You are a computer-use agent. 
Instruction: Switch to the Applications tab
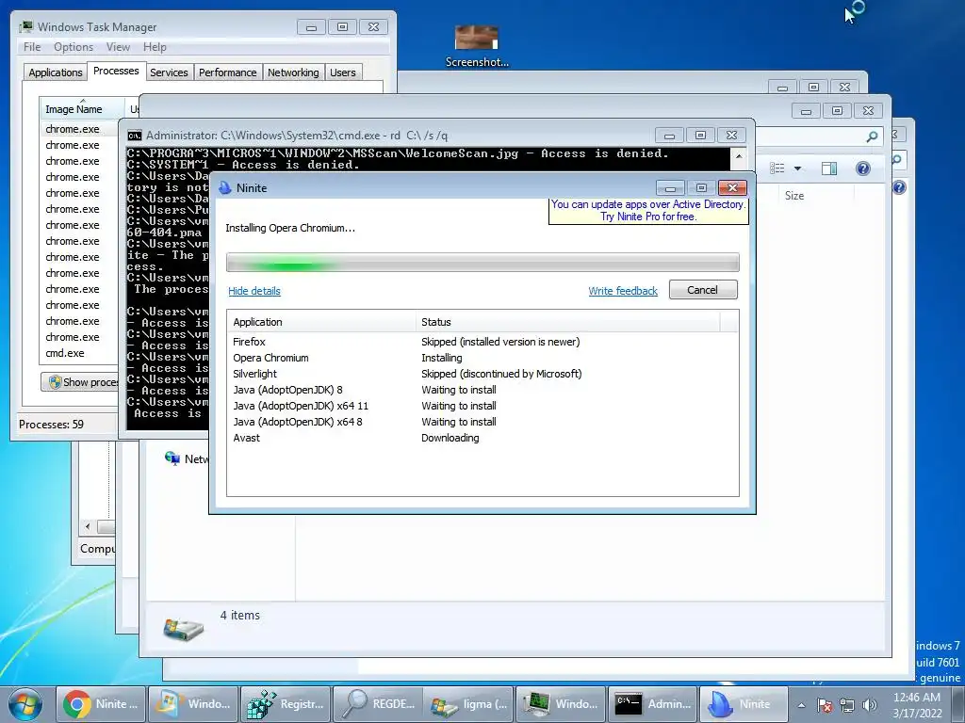56,72
